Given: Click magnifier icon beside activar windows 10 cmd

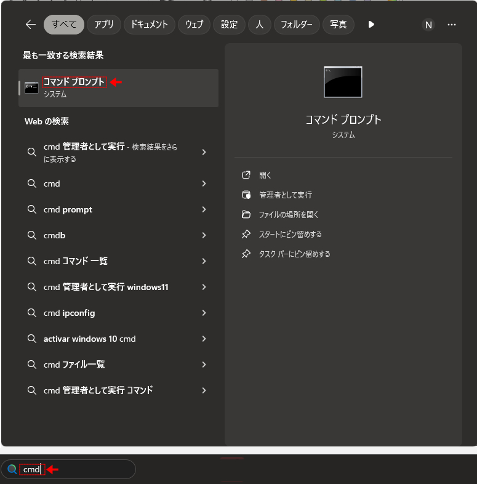Looking at the screenshot, I should (x=32, y=339).
